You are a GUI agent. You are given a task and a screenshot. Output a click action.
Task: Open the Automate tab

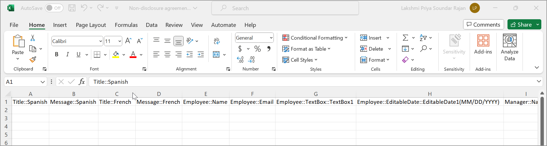223,25
